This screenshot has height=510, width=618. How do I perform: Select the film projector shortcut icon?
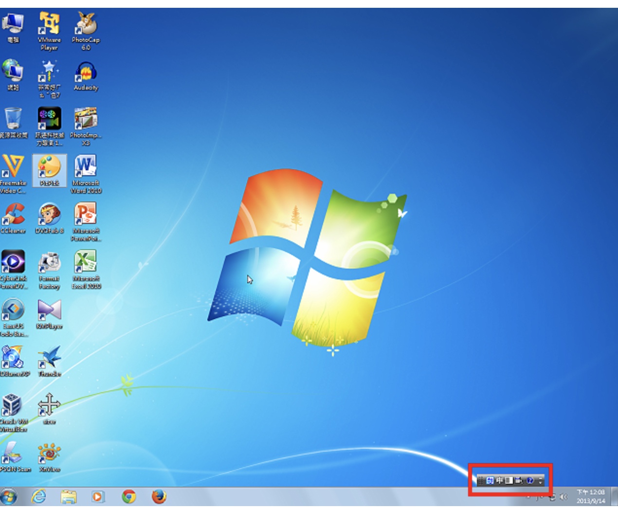click(x=49, y=127)
